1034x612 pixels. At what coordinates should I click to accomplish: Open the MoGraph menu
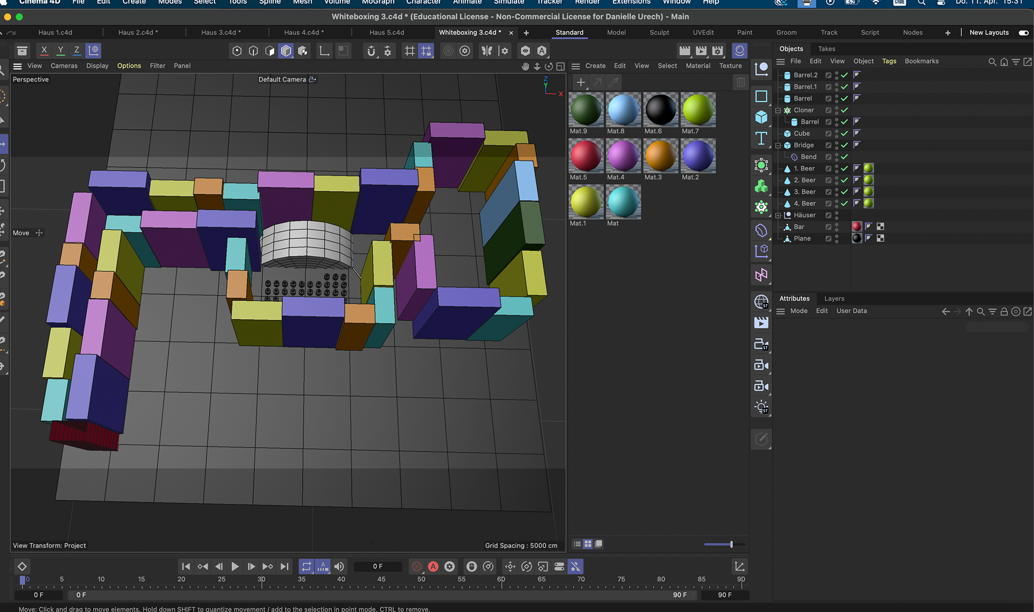click(378, 2)
